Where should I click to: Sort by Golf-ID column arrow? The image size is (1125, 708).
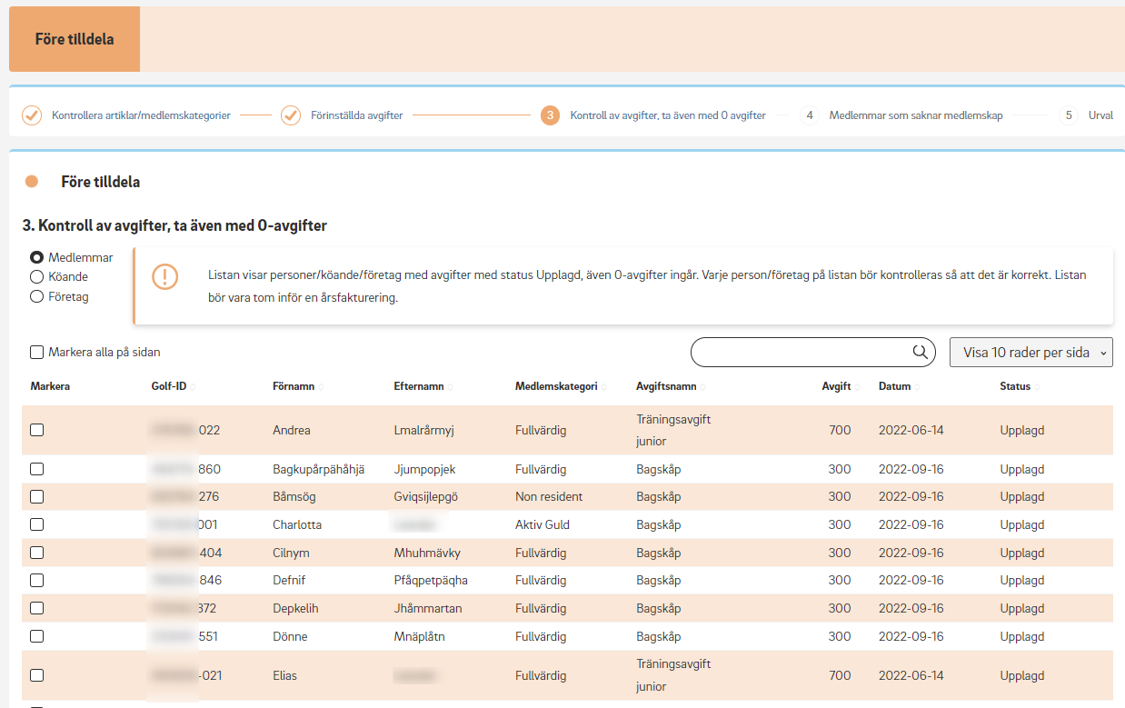pos(193,387)
